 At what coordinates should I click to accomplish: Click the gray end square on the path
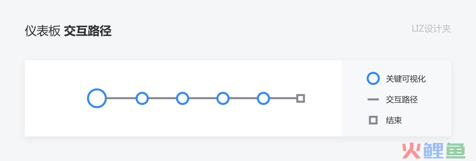point(301,98)
